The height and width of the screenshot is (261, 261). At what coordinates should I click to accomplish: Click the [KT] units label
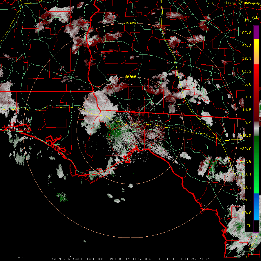tap(248, 20)
